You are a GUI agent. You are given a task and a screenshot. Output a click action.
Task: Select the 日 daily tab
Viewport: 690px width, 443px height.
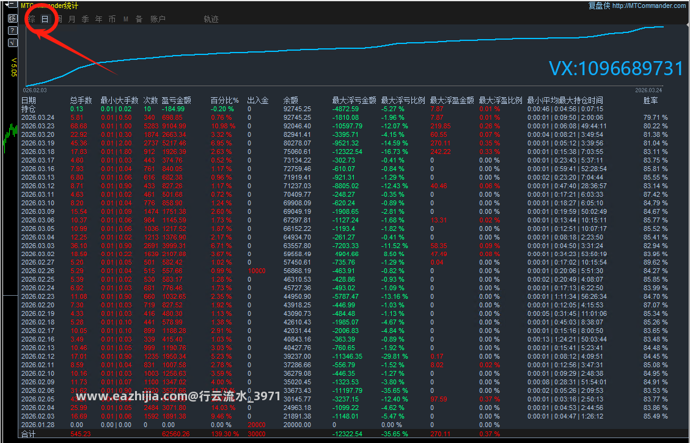(45, 19)
